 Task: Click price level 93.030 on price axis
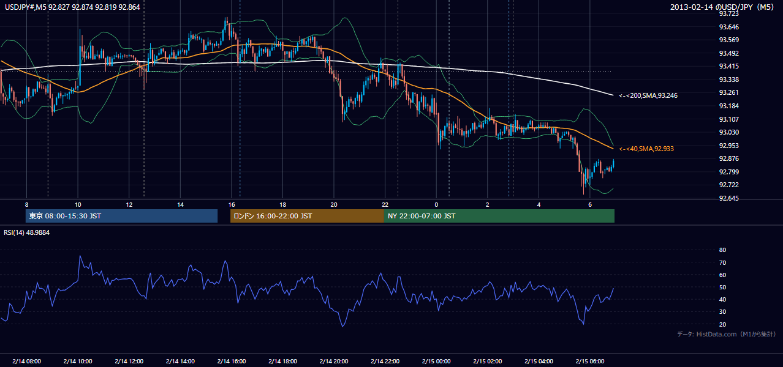[x=728, y=132]
